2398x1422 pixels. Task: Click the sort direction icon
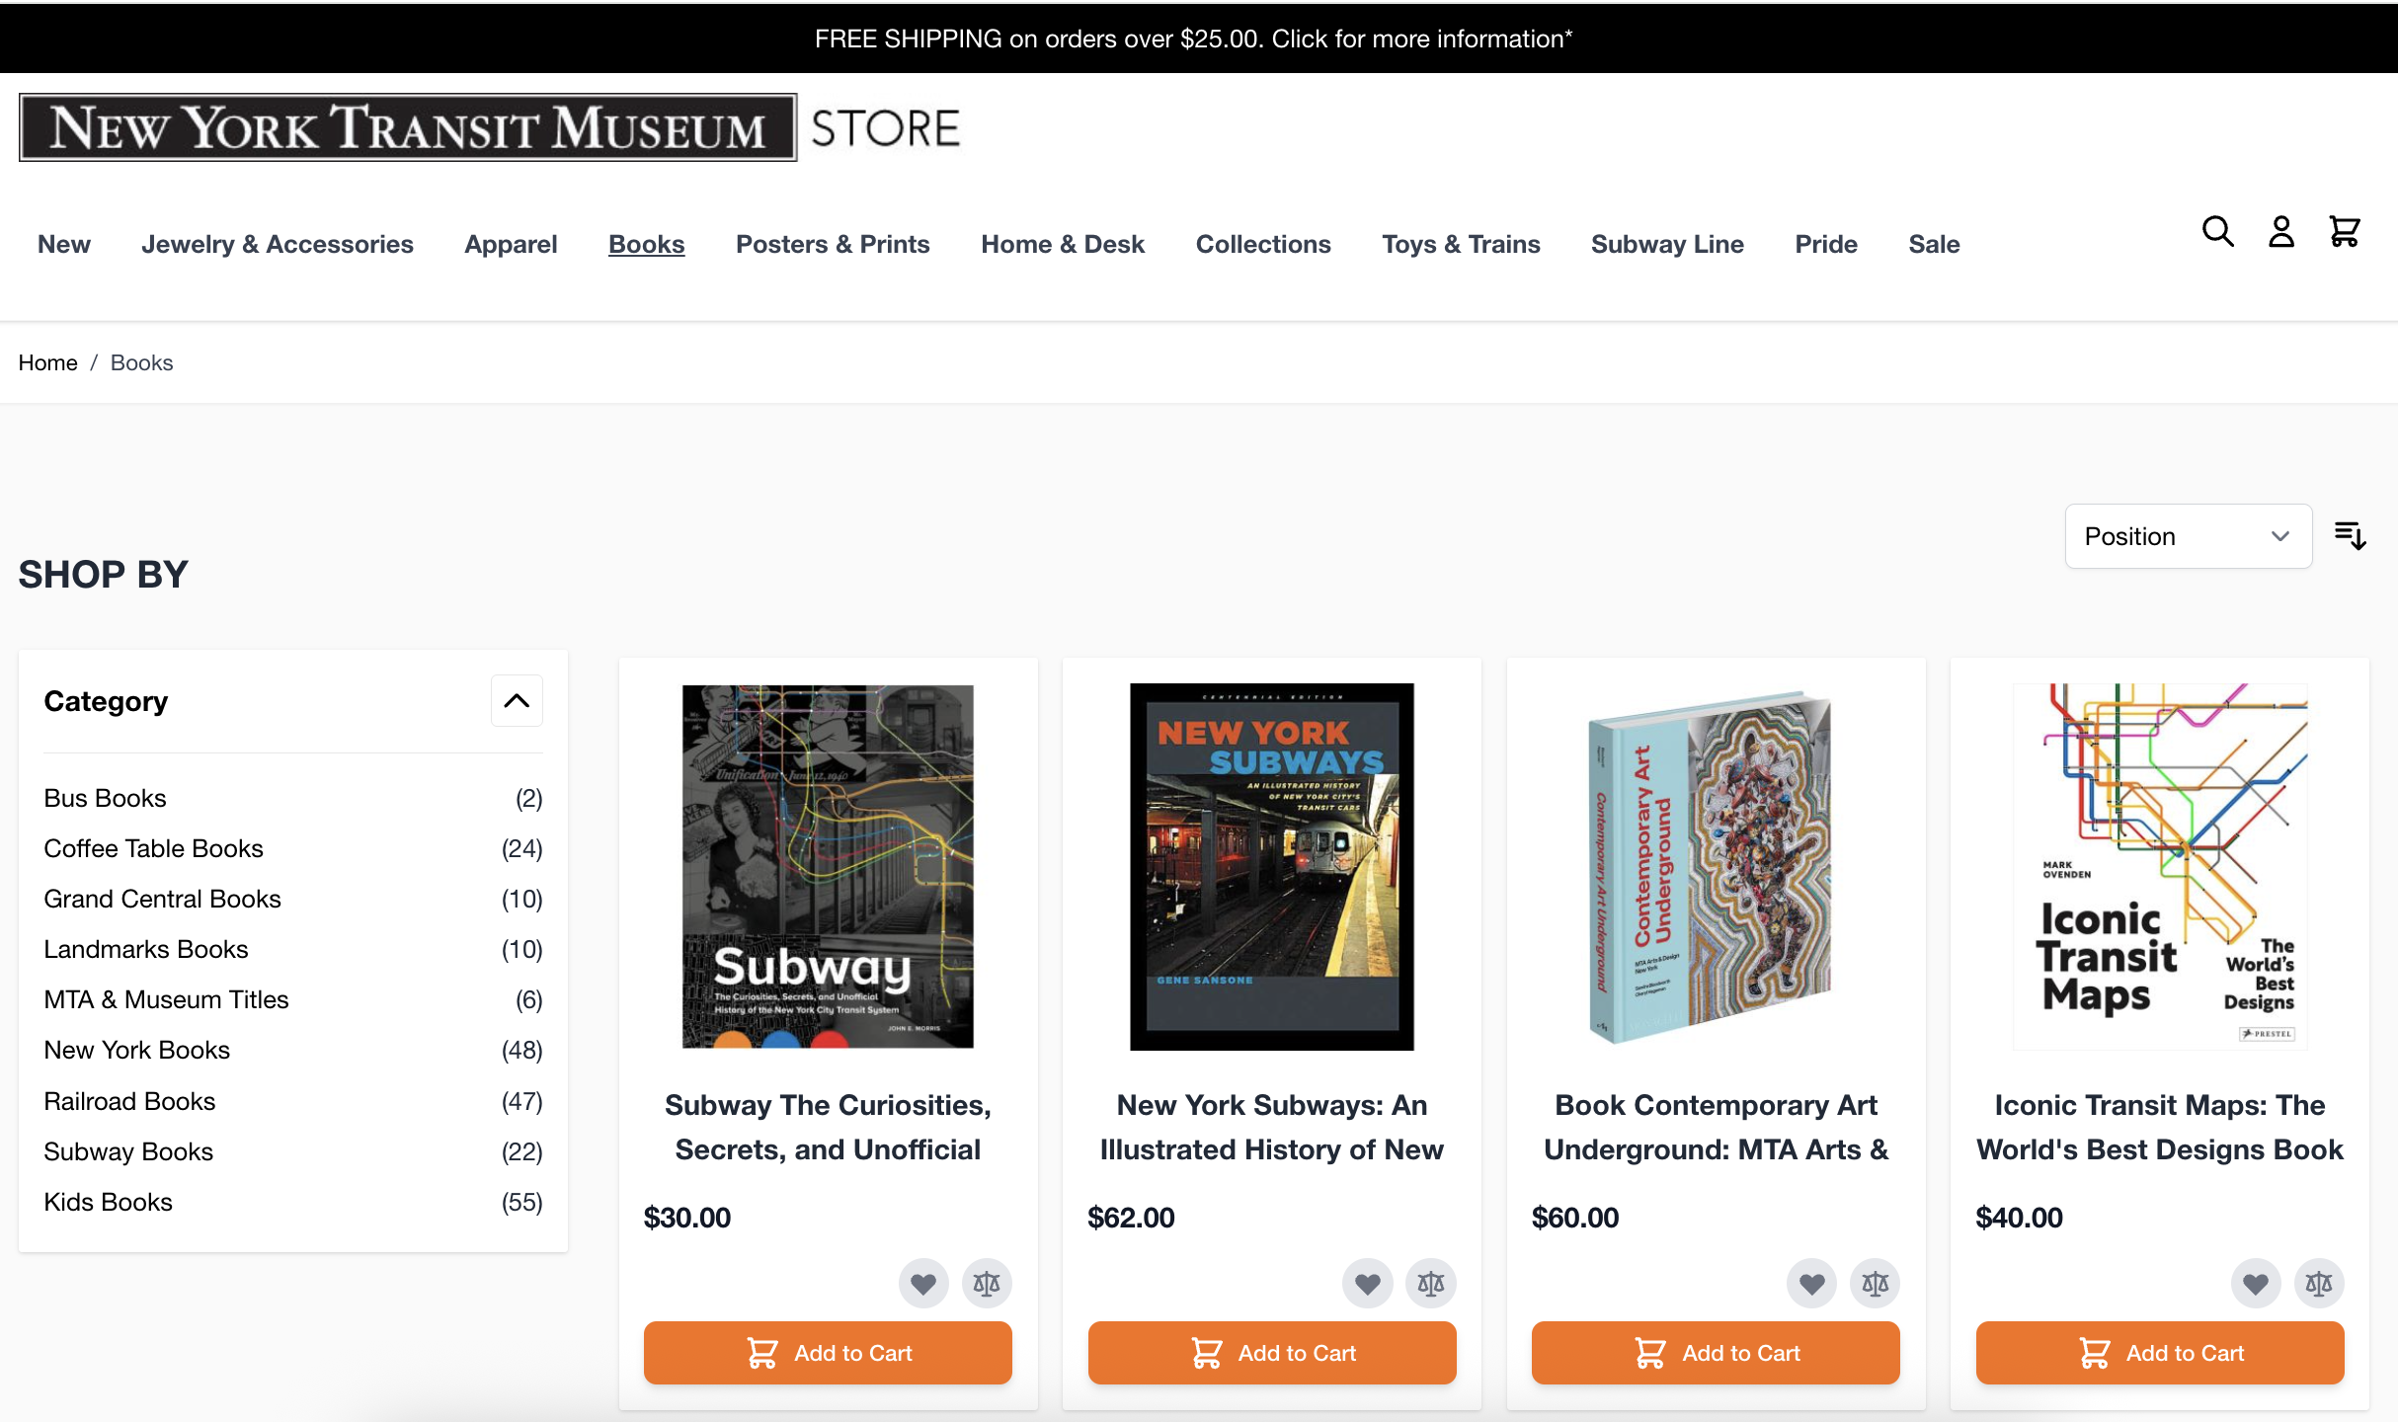[2351, 535]
